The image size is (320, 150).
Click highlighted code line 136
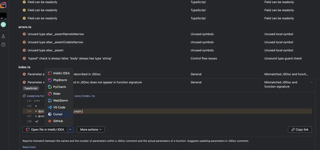tap(167, 111)
